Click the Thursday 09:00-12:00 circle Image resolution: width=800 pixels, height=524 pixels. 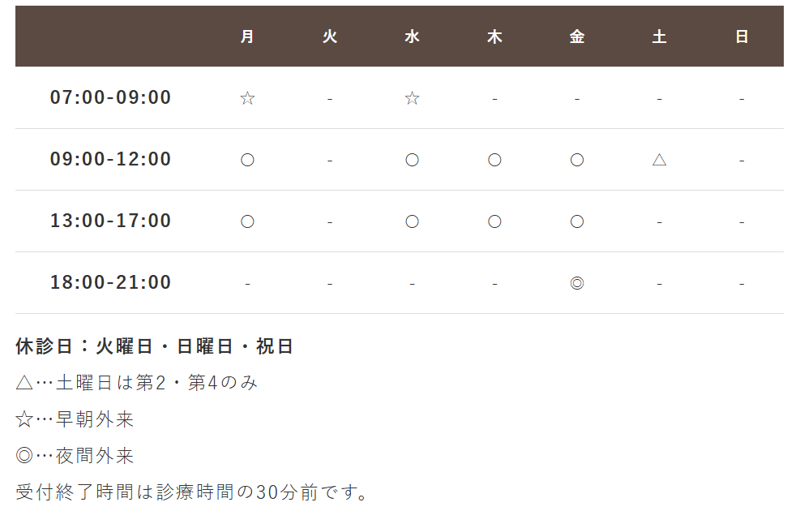pos(494,160)
